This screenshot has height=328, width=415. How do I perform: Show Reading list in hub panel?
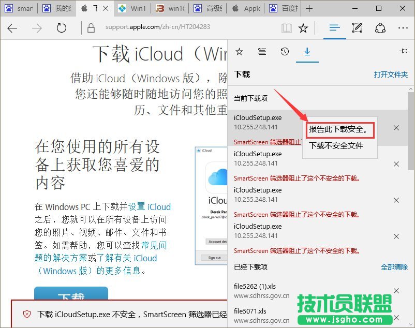[x=262, y=52]
